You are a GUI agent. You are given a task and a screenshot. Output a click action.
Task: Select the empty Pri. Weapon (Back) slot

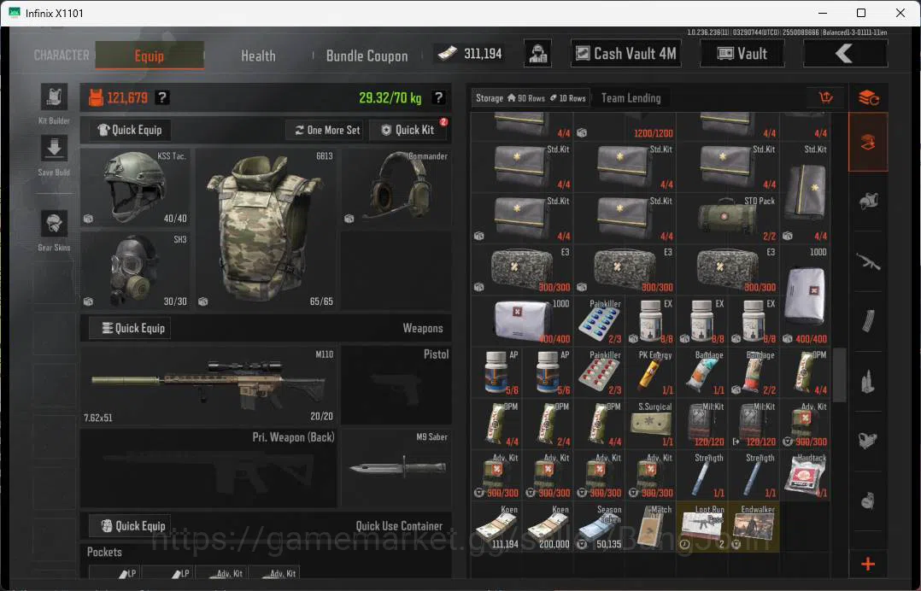click(208, 468)
